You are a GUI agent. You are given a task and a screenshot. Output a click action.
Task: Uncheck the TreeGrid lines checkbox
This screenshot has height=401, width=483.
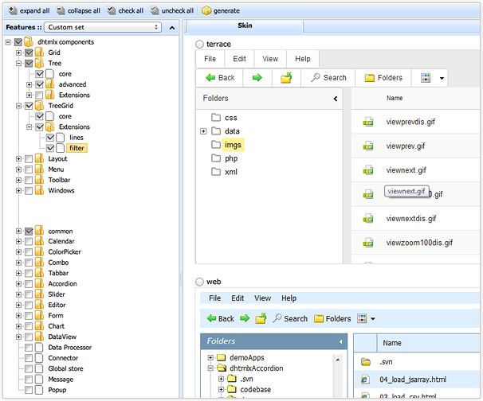pos(50,138)
